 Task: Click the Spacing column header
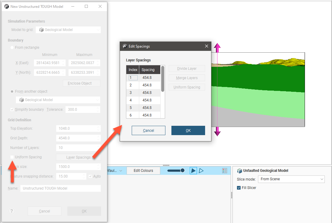point(149,70)
